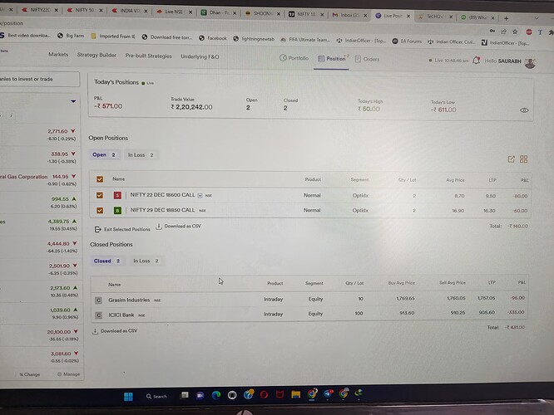Toggle the eye icon to hide P&L values
The image size is (554, 415).
(524, 110)
